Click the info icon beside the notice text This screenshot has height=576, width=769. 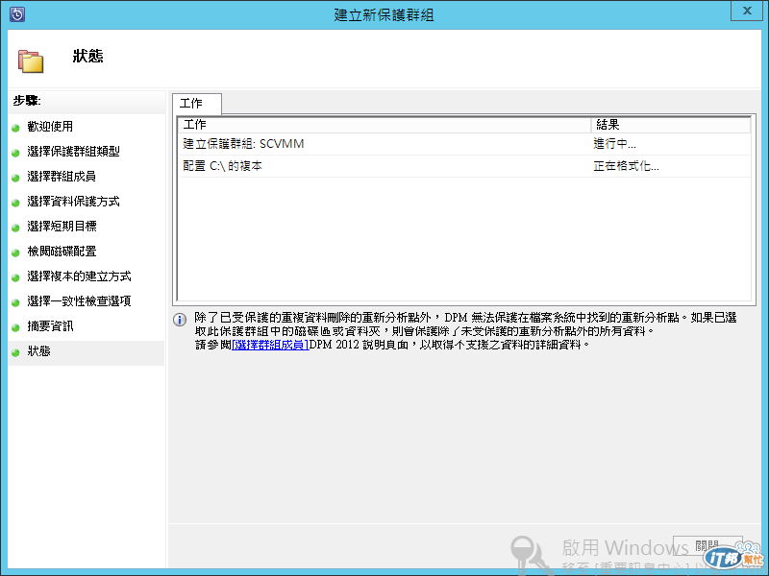(x=180, y=320)
